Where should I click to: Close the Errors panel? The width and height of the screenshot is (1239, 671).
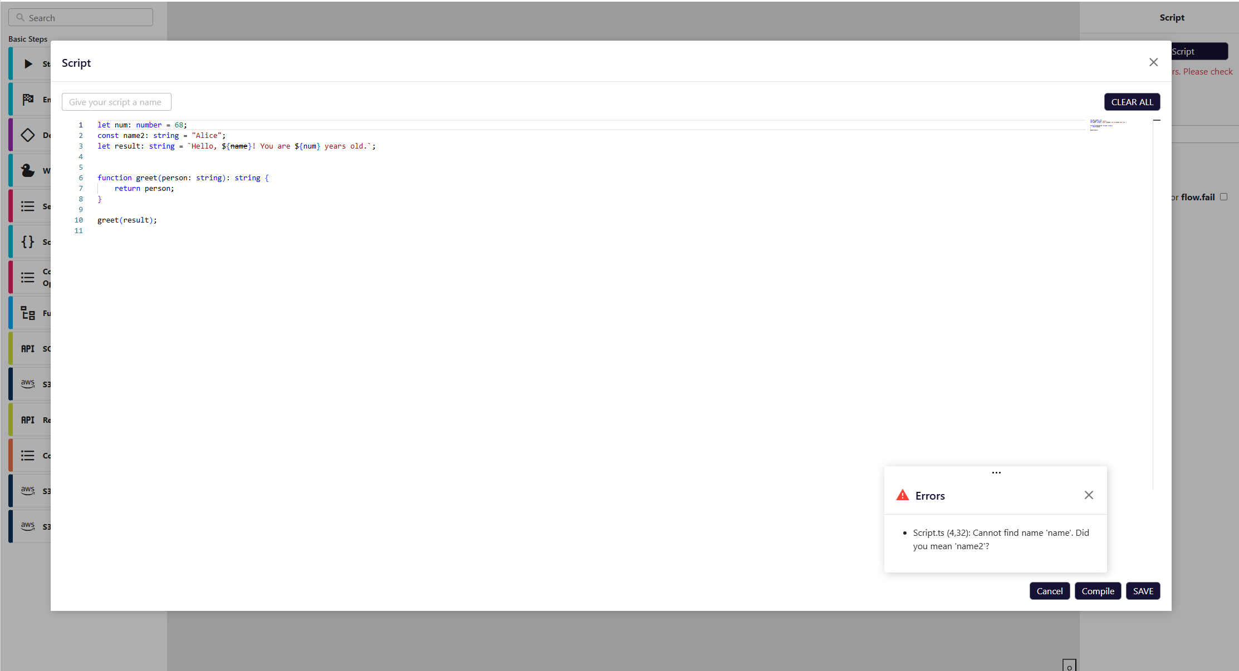1089,495
